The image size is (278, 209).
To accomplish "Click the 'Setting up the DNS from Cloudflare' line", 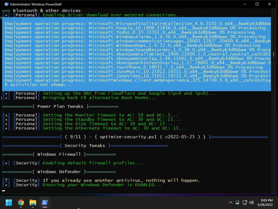I will [x=109, y=93].
